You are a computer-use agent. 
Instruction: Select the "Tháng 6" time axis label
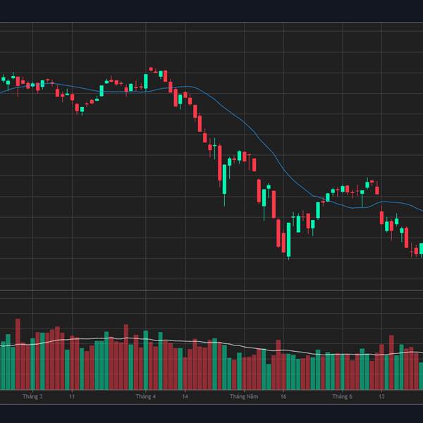click(x=343, y=396)
